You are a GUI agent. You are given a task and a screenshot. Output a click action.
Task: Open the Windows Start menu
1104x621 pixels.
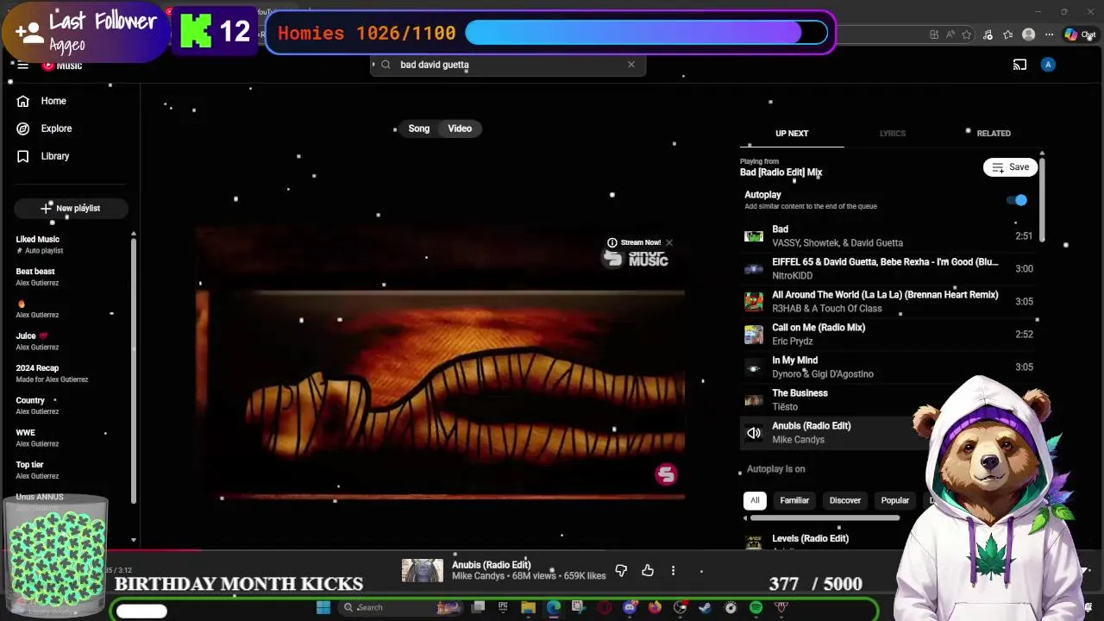pos(323,607)
